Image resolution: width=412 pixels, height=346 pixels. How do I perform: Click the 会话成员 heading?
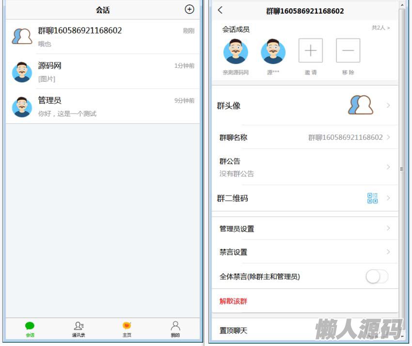[236, 30]
